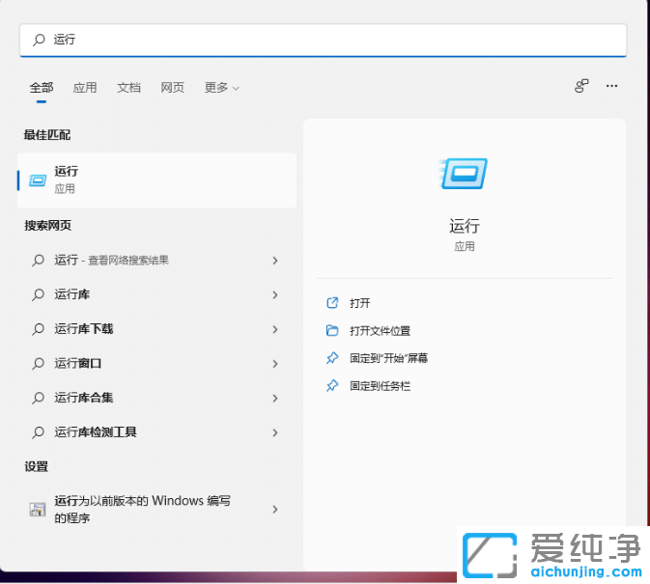Expand arrow for 运行 - 查看网络搜索结果
650x584 pixels.
tap(275, 260)
